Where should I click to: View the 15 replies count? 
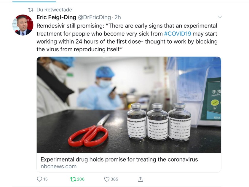coord(45,179)
